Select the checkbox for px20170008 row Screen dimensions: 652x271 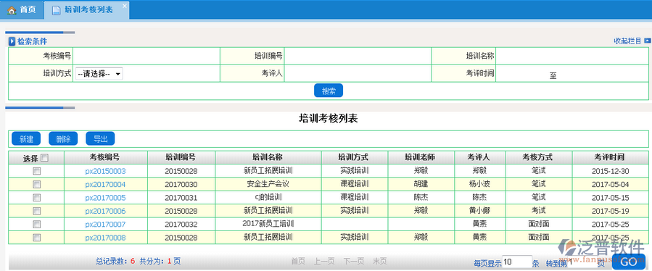pyautogui.click(x=36, y=238)
